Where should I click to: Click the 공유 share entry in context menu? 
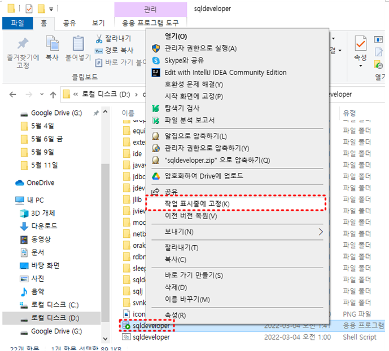coord(171,192)
